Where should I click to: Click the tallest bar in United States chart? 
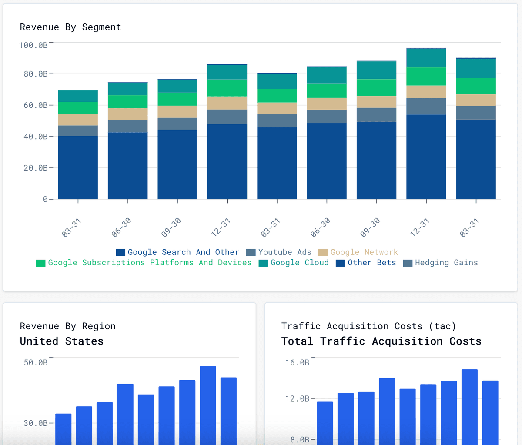[208, 405]
